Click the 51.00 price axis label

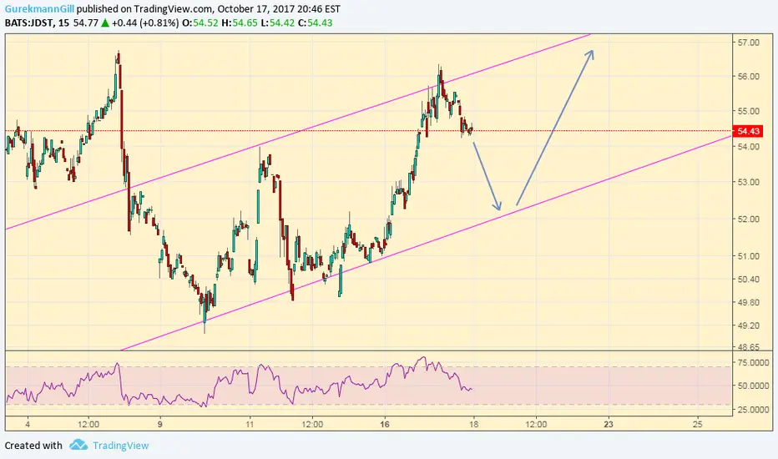748,256
